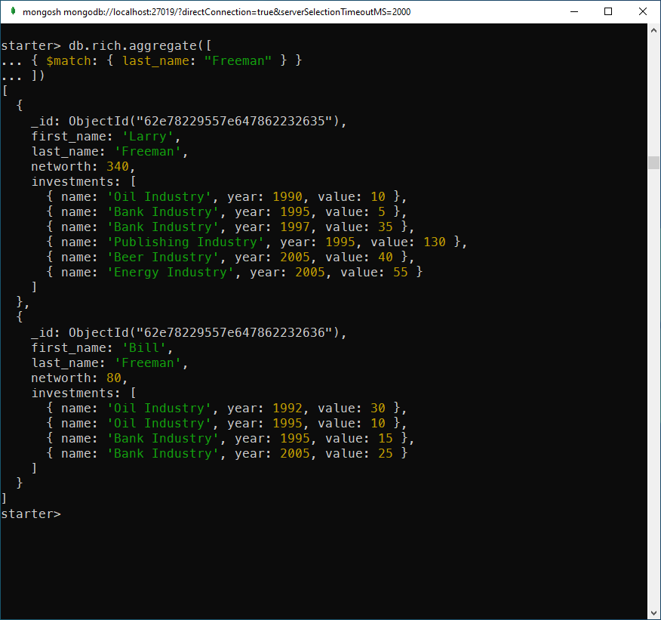Screen dimensions: 661x620
Task: Click networth value 340
Action: (x=118, y=167)
